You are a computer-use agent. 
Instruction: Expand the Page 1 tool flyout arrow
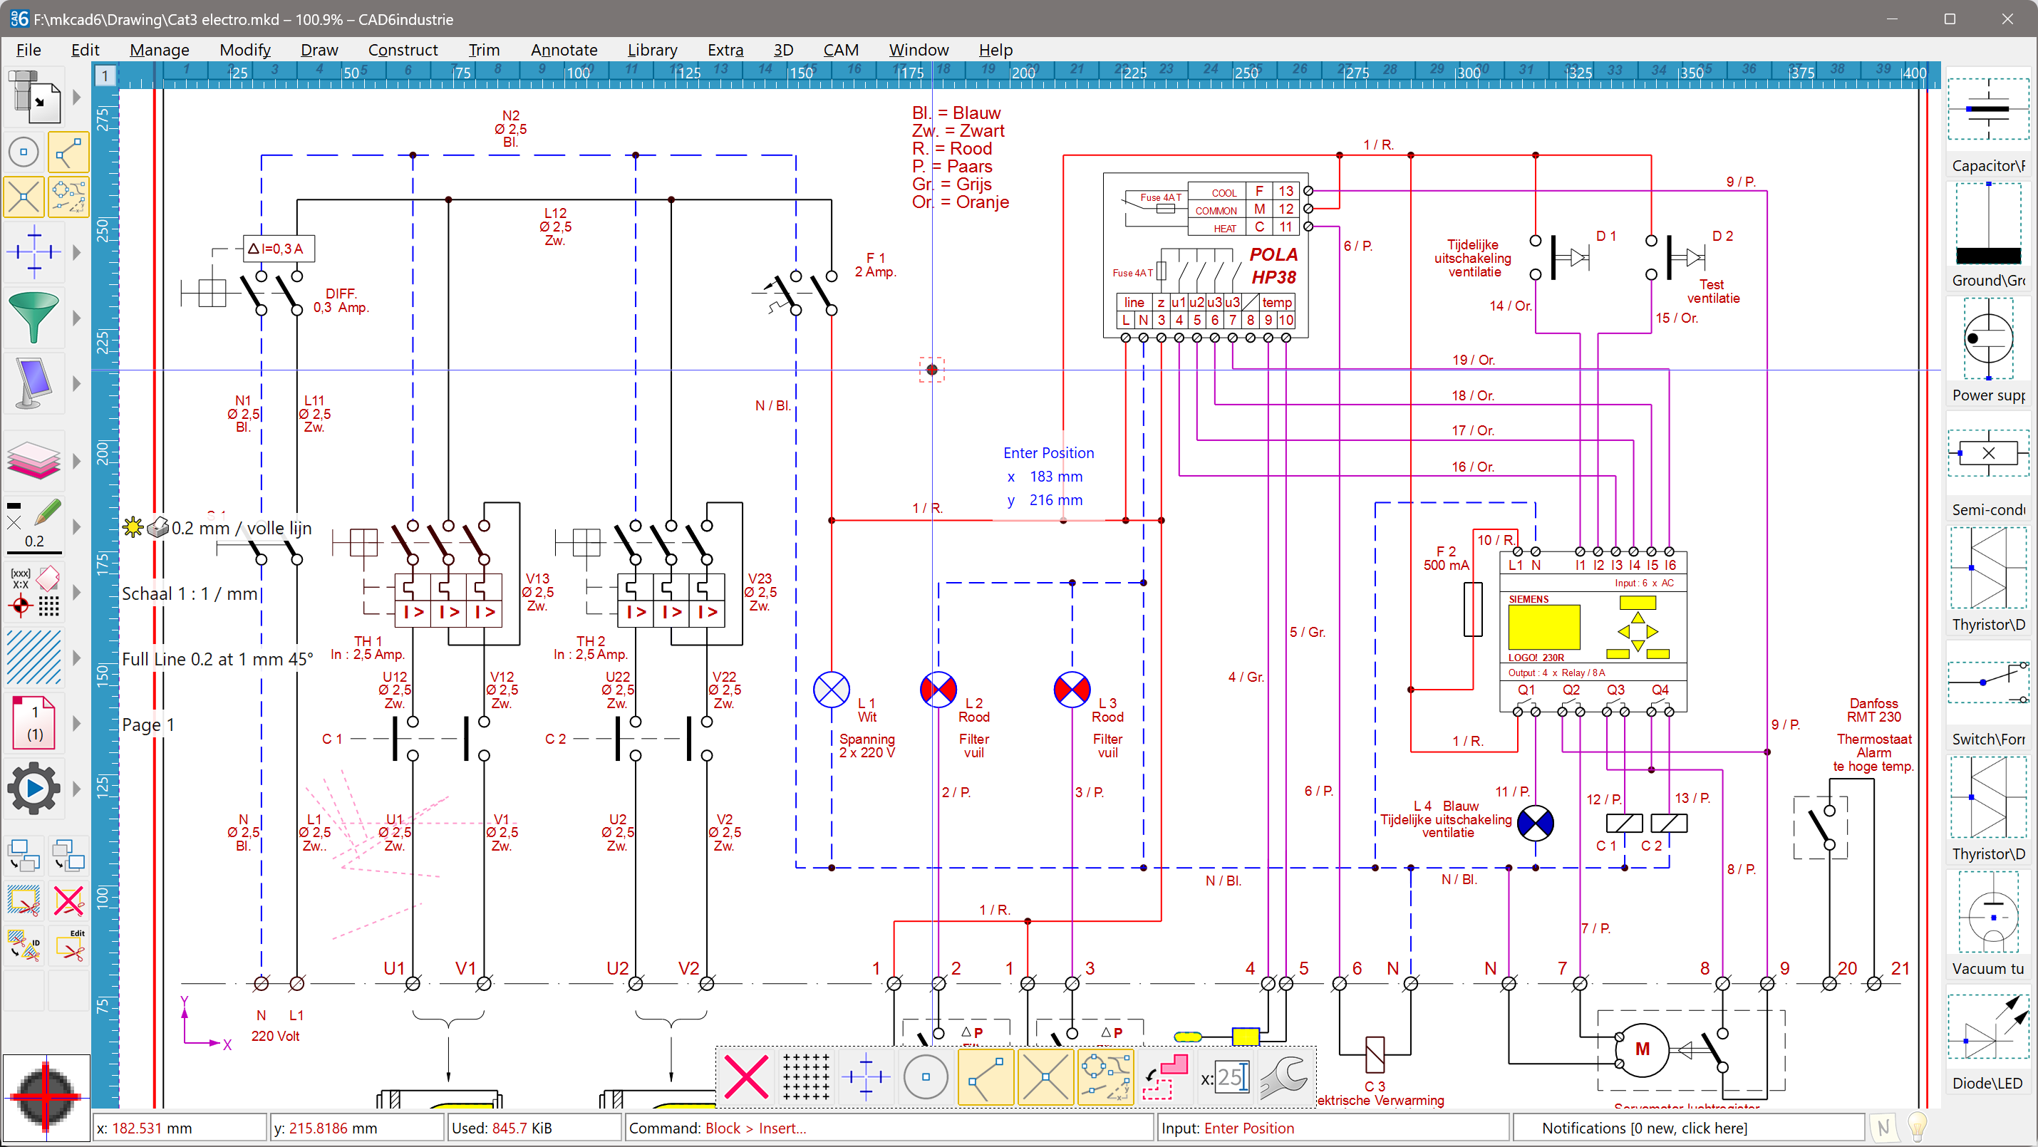point(76,722)
